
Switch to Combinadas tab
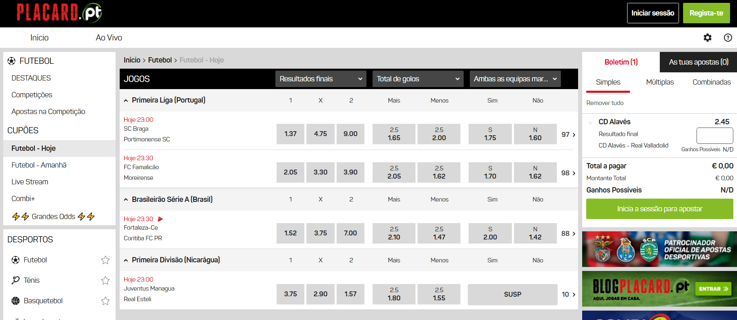point(712,82)
